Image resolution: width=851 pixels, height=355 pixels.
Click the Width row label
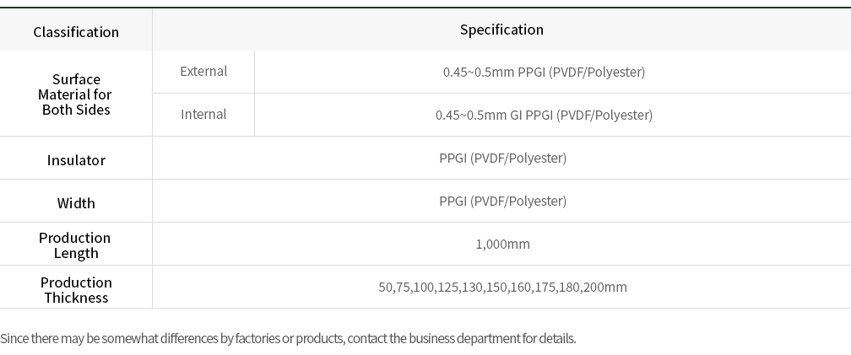[x=76, y=203]
